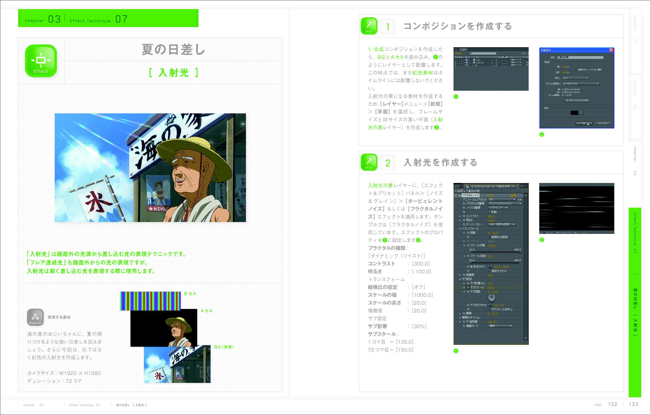
Task: Click サブ回転 rotation dial
Action: (x=492, y=298)
